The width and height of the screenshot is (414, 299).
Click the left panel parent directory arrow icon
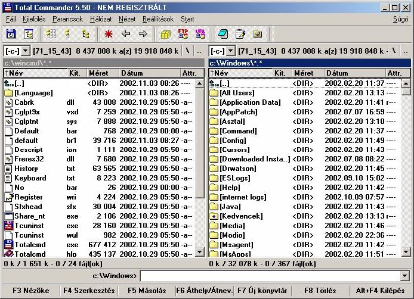click(9, 83)
